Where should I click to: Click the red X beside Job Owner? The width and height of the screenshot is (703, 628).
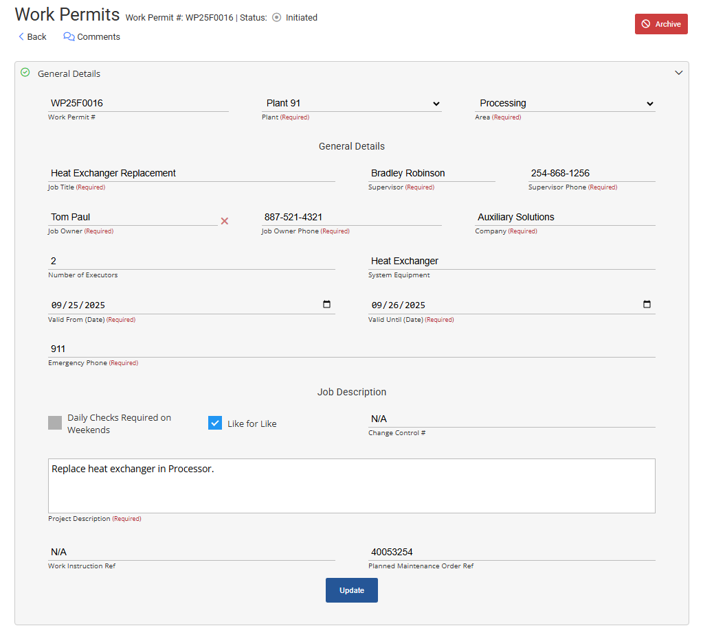[x=224, y=221]
